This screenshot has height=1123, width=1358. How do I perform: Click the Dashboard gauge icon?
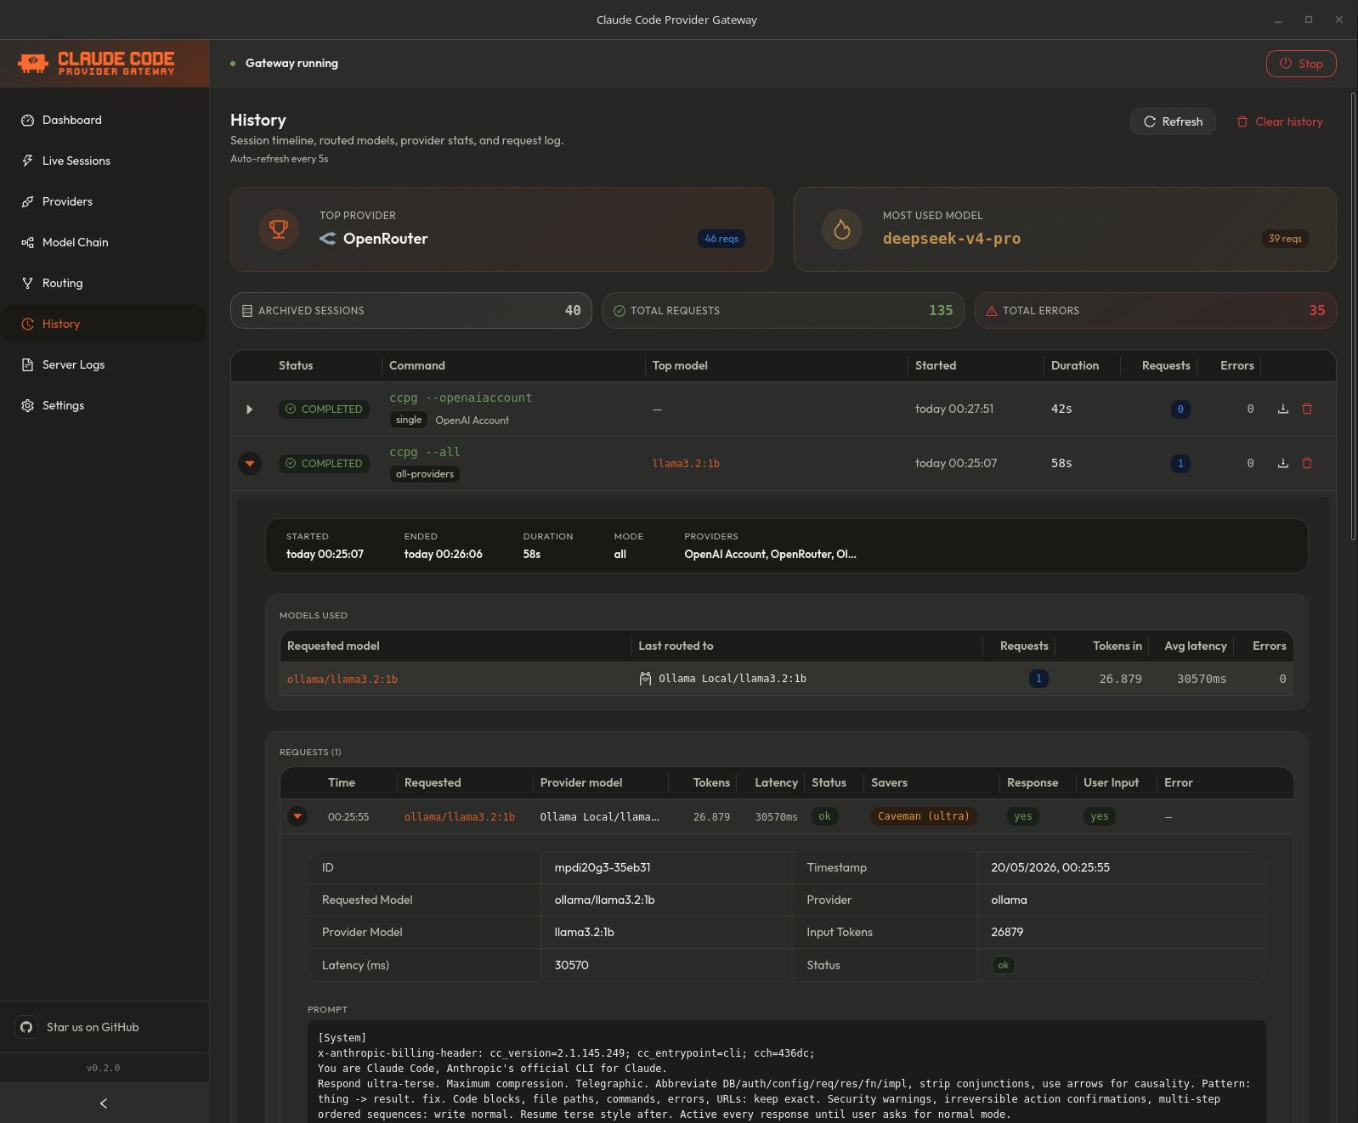[28, 120]
